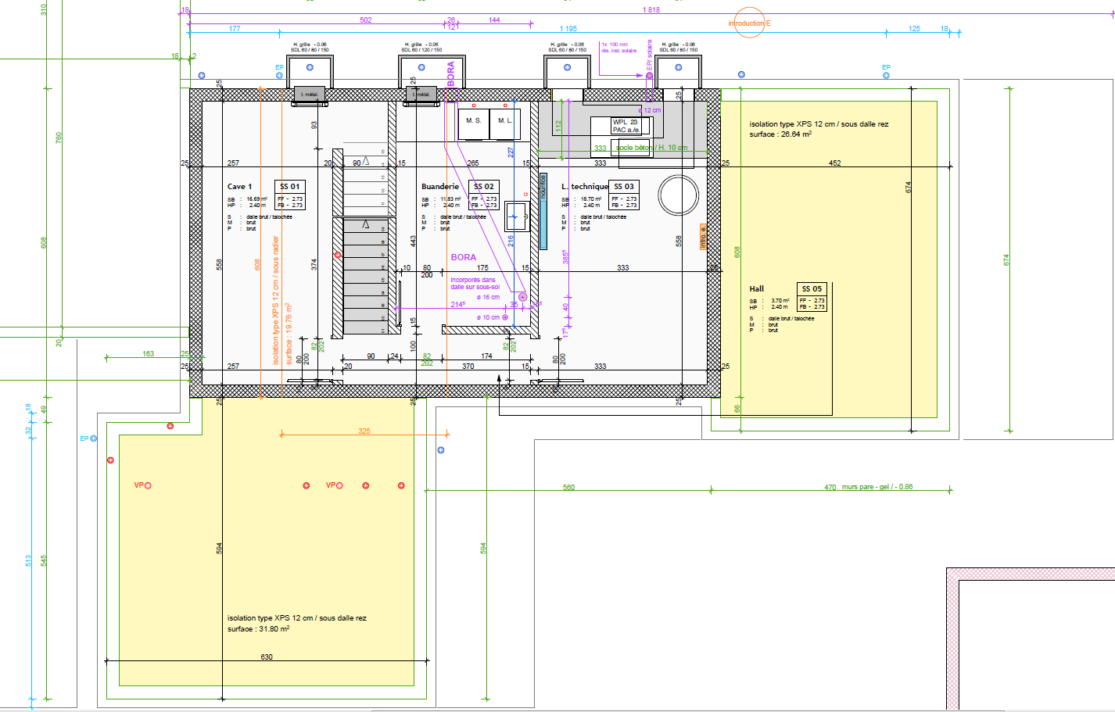
Task: Select the orange "introduction E" circle marker
Action: [x=749, y=23]
